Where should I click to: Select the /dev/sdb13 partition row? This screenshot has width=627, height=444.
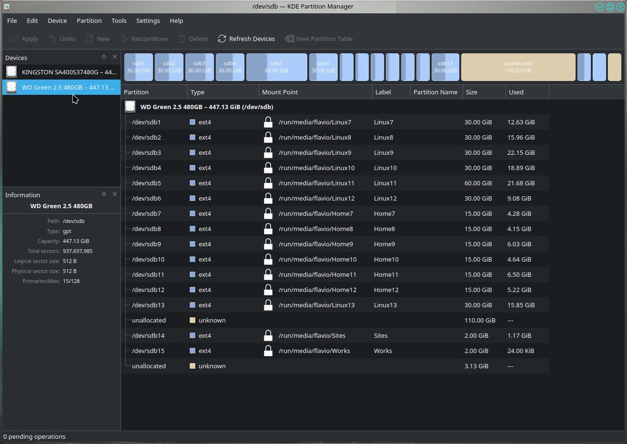(147, 305)
